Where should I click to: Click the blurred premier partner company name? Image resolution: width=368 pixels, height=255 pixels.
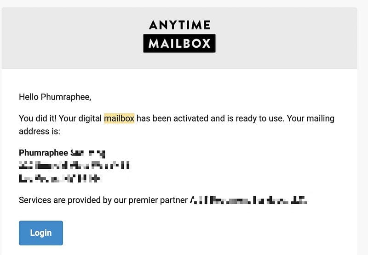[x=248, y=200]
